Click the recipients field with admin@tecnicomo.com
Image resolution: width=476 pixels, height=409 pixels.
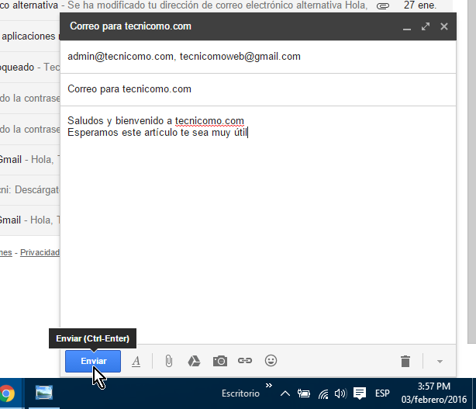[x=258, y=57]
